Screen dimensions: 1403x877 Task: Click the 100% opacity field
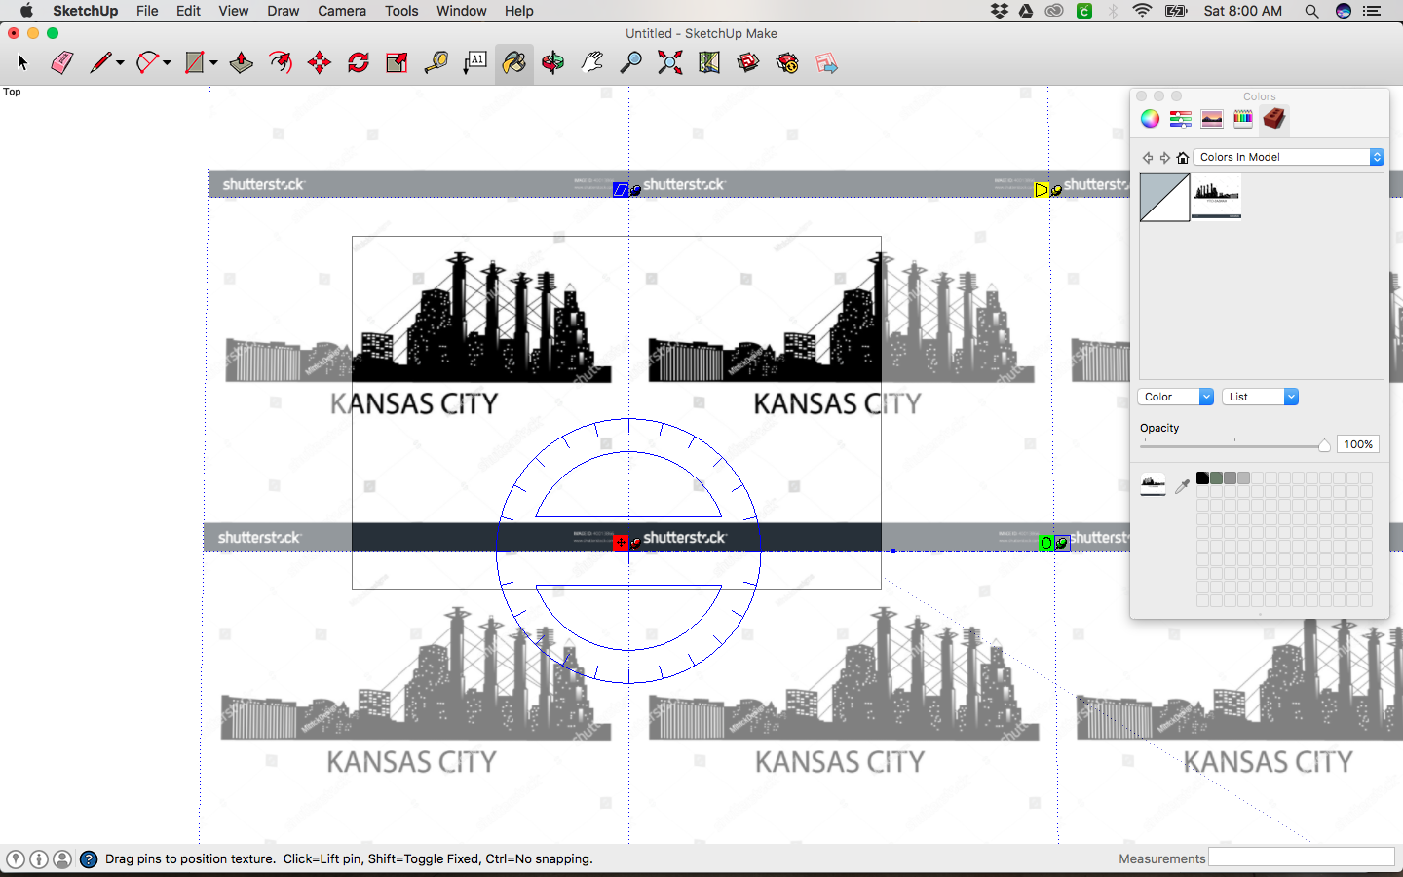pyautogui.click(x=1358, y=444)
